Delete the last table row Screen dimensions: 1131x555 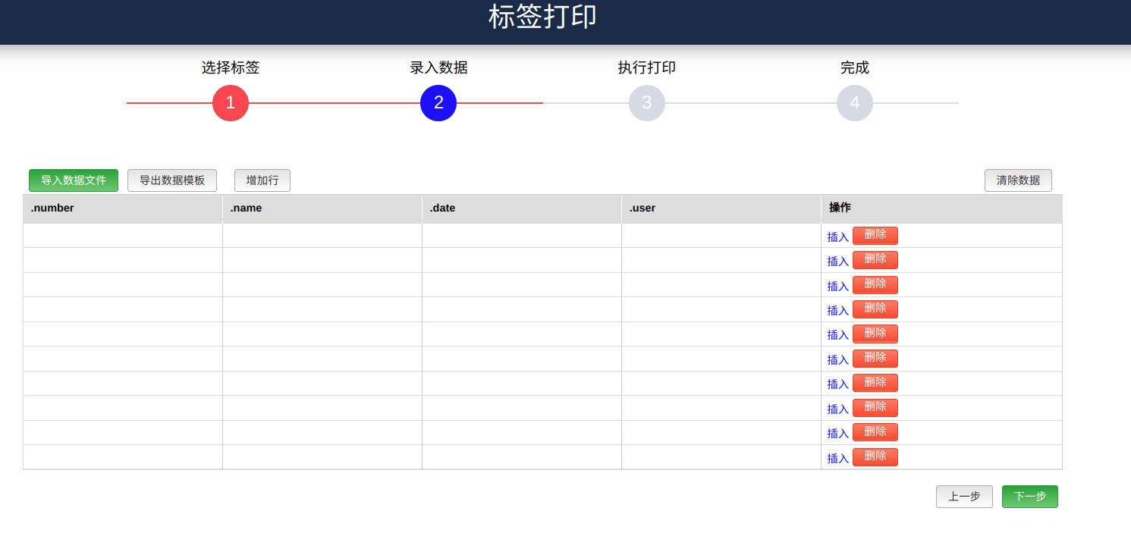pos(875,457)
